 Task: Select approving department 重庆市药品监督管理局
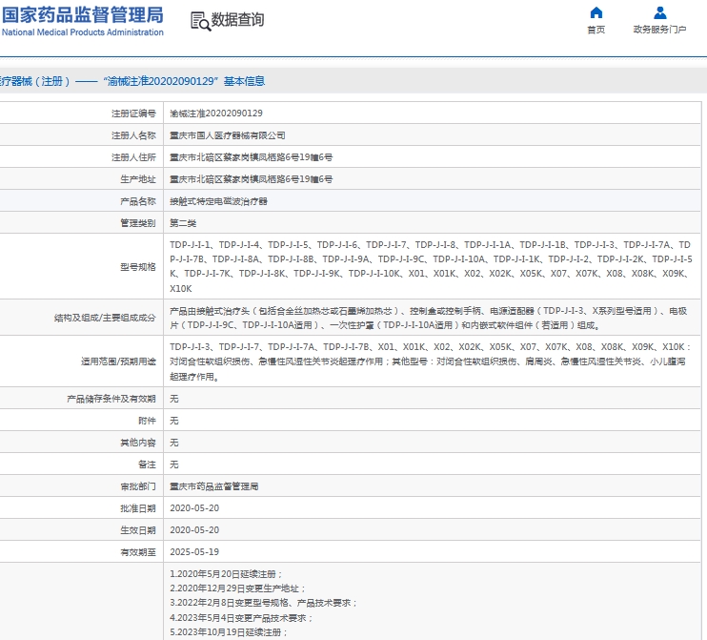click(213, 486)
